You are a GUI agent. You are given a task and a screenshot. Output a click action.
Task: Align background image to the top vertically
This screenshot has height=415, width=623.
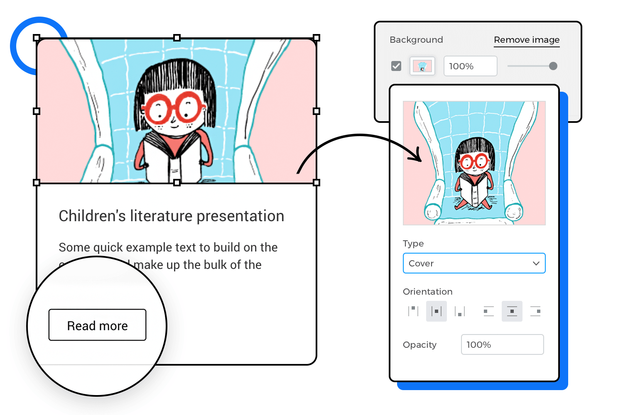click(413, 311)
